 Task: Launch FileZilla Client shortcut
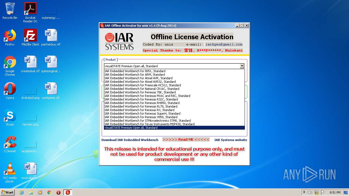30,38
